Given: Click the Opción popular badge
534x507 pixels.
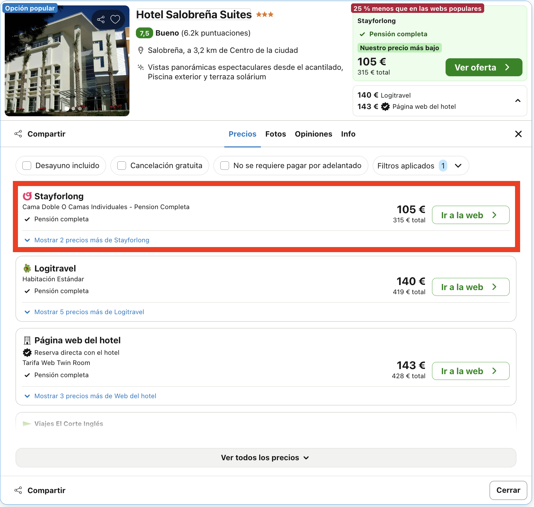Looking at the screenshot, I should [30, 8].
